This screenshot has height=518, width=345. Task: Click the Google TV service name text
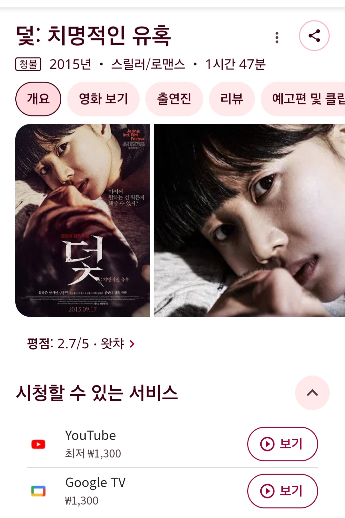tap(95, 482)
